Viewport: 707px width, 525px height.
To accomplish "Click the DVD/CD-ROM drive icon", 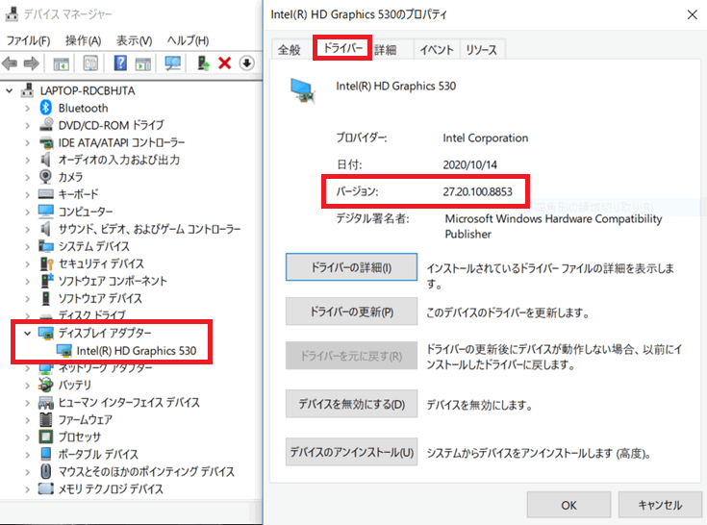I will tap(46, 125).
